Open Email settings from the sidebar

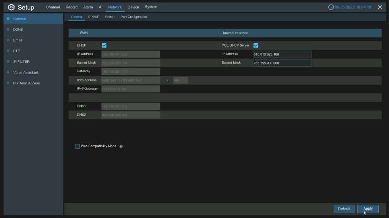(17, 40)
